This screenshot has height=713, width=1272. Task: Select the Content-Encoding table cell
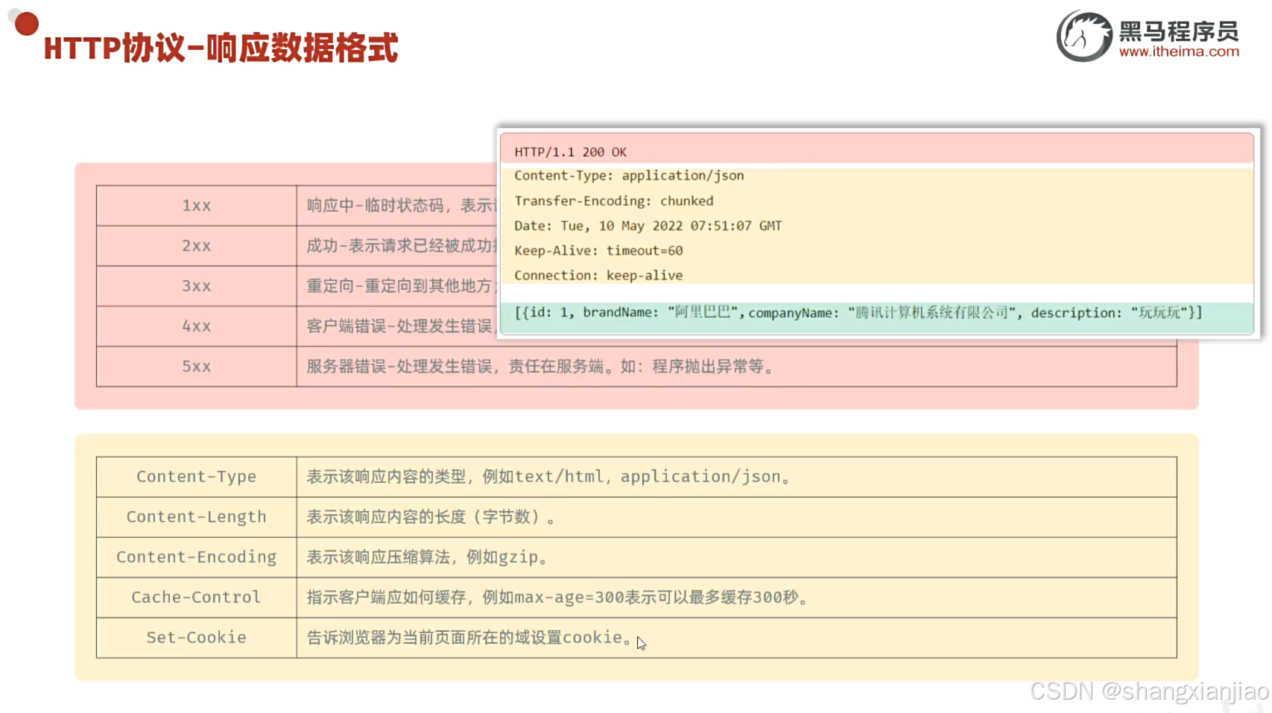(197, 557)
